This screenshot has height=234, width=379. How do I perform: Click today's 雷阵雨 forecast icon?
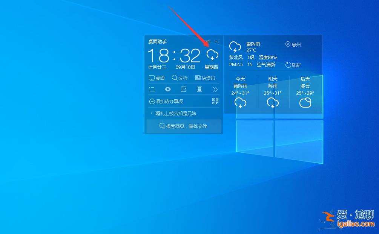pyautogui.click(x=240, y=102)
